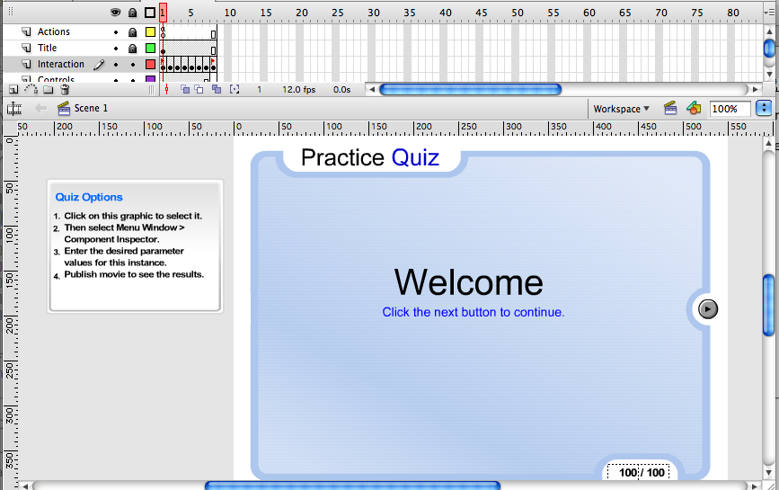Open the zoom level dropdown stepper
Image resolution: width=779 pixels, height=490 pixels.
764,108
